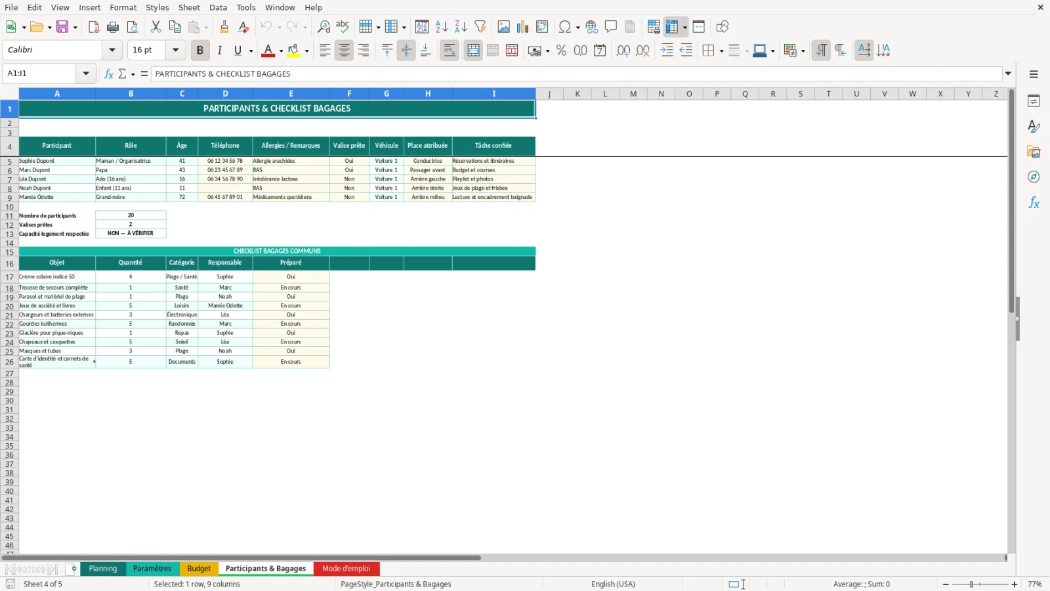This screenshot has height=591, width=1050.
Task: Adjust the zoom slider in status bar
Action: click(971, 584)
